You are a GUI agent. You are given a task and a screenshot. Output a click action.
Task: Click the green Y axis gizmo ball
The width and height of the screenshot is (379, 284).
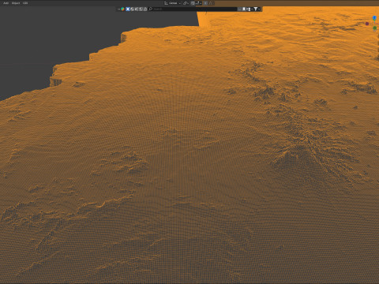click(x=375, y=28)
